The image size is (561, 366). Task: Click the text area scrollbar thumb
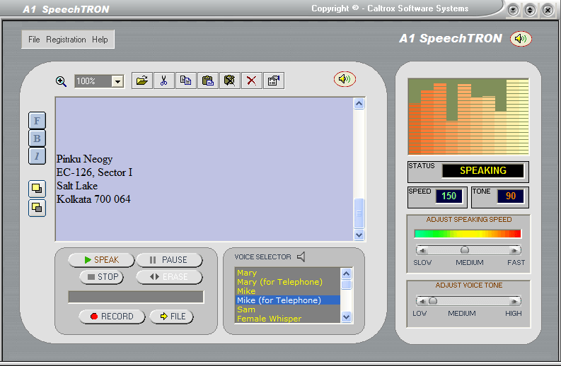click(x=359, y=213)
